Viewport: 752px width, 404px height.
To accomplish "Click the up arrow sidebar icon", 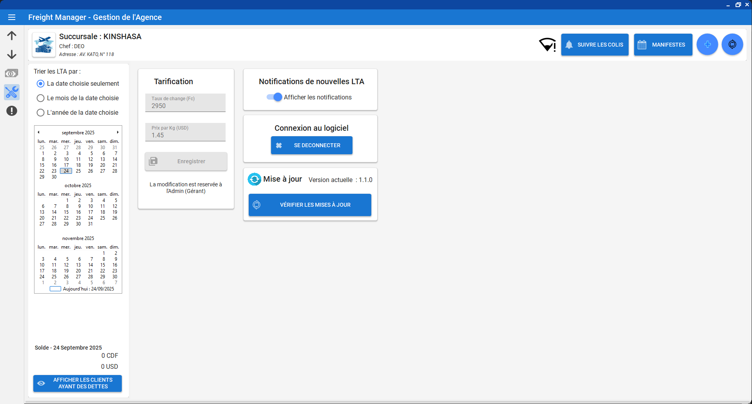I will click(x=12, y=36).
